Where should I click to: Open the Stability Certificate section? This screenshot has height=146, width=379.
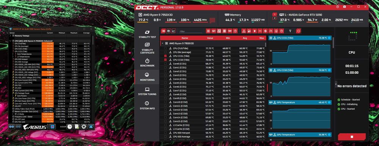click(x=147, y=48)
